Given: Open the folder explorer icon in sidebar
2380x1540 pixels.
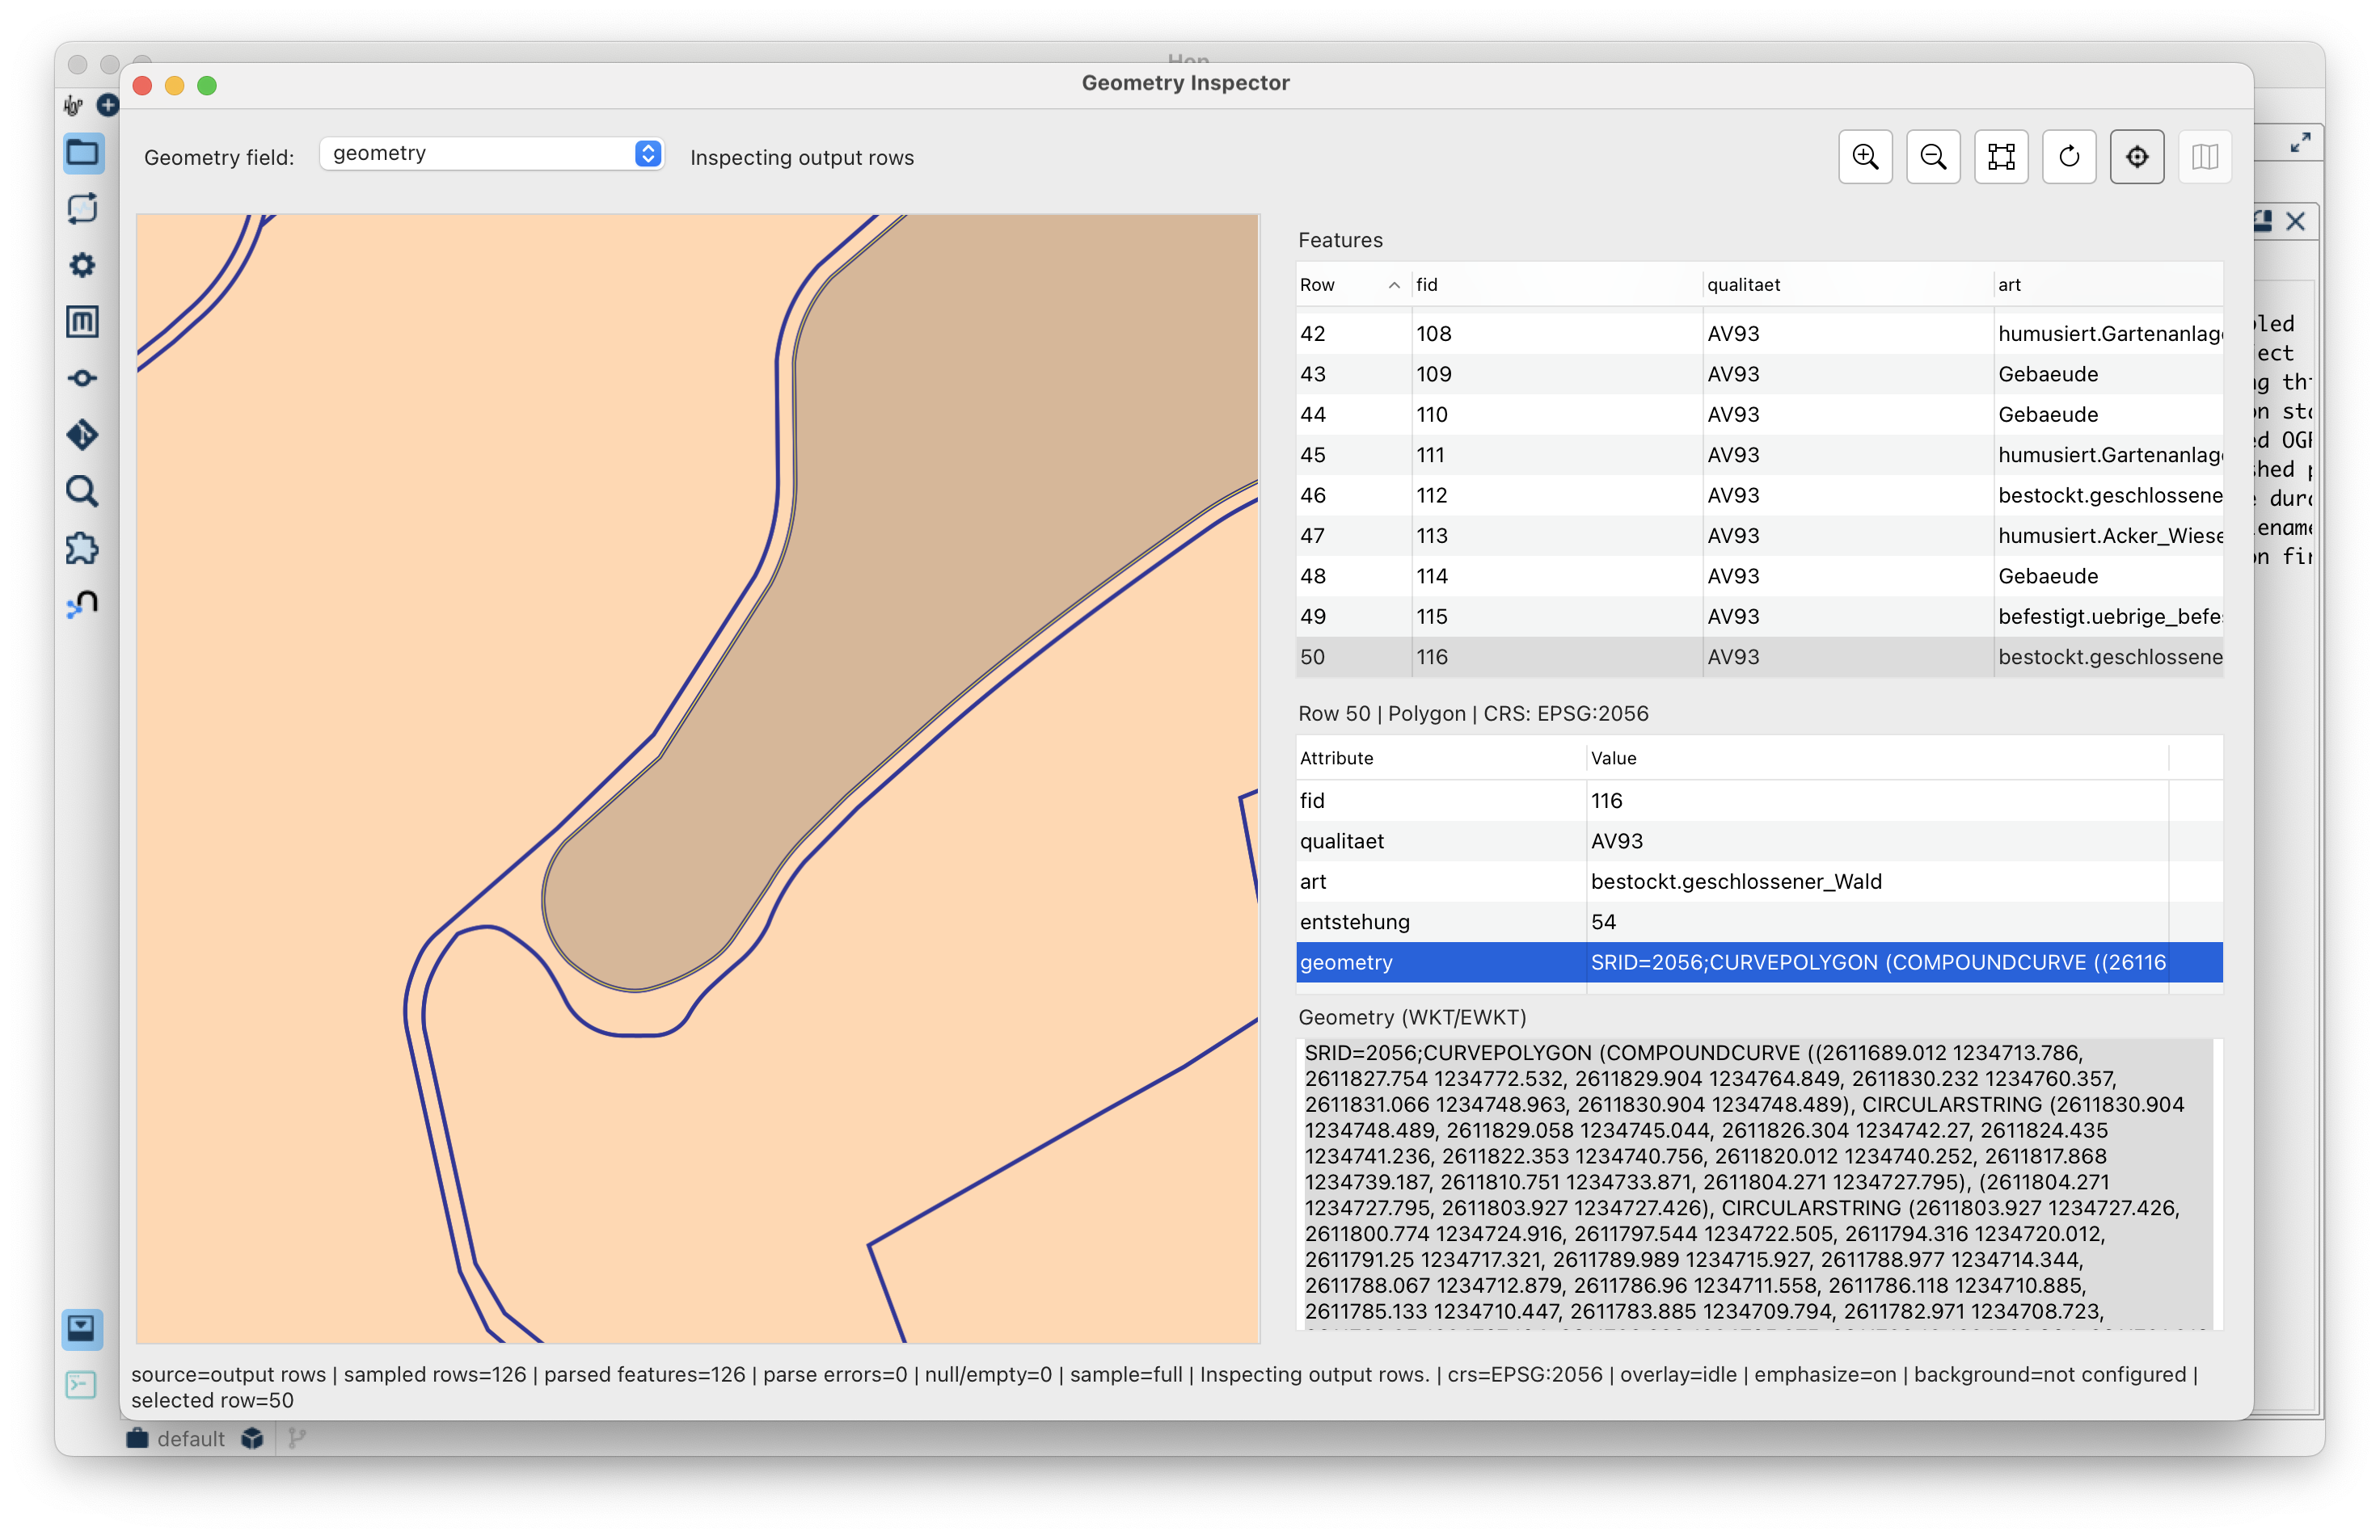Looking at the screenshot, I should pos(82,154).
